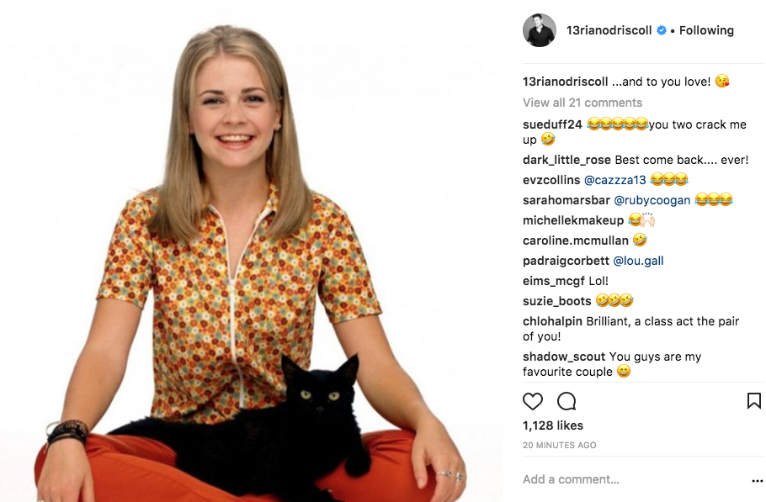
Task: Open 13rianodriscoll's profile picture avatar
Action: click(540, 30)
